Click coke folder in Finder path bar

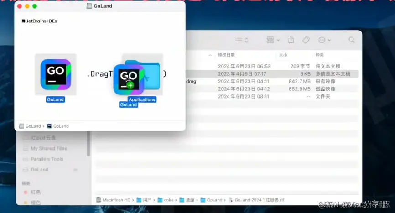pyautogui.click(x=166, y=200)
